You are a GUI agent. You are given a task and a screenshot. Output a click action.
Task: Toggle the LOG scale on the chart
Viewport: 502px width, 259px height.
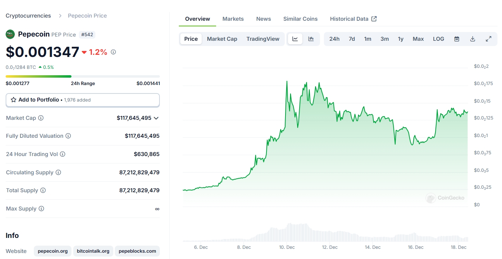(438, 39)
